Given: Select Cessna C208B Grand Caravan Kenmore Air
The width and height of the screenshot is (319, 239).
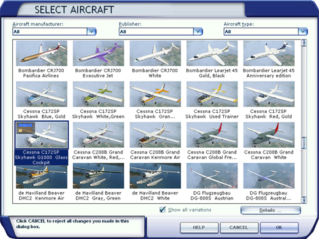Looking at the screenshot, I should pyautogui.click(x=155, y=135).
